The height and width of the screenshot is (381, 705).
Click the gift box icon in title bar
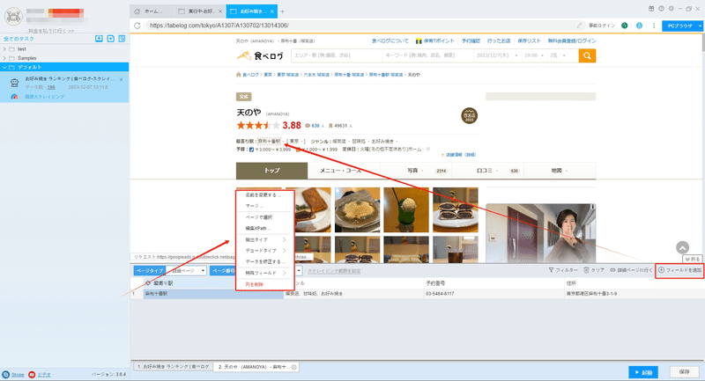[x=651, y=9]
